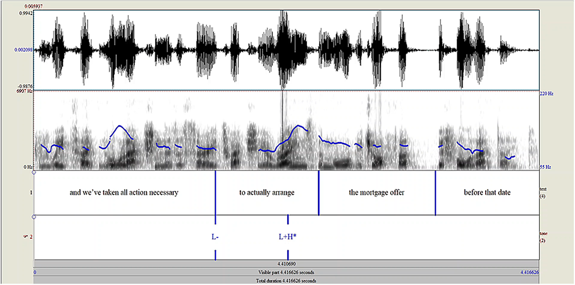575x285 pixels.
Task: Select interval "and we've taken all action necessary"
Action: (124, 193)
